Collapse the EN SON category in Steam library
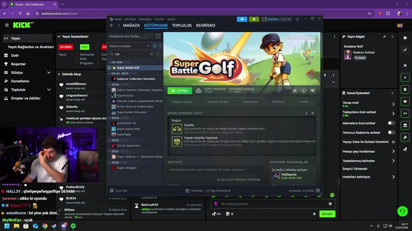Viewport: 412px width, 231px height. [109, 62]
